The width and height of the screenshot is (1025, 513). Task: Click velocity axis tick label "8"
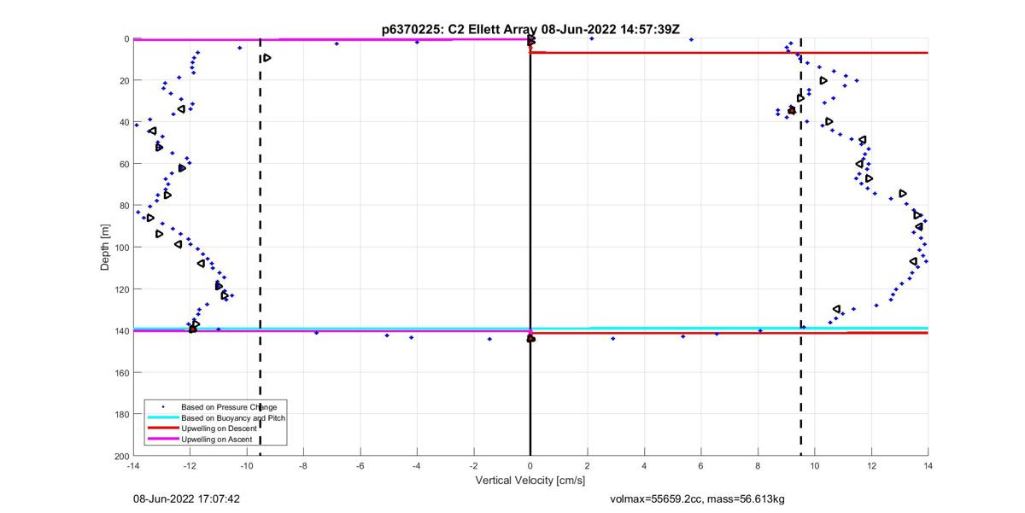[758, 466]
